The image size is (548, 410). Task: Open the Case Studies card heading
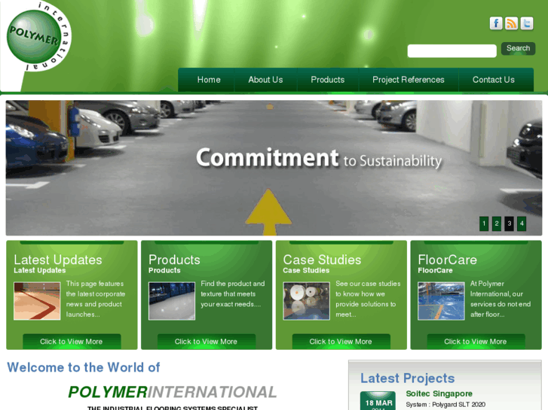pyautogui.click(x=322, y=260)
